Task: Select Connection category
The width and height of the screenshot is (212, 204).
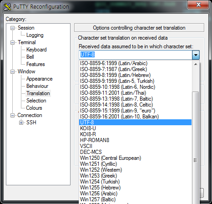Action: pos(30,115)
